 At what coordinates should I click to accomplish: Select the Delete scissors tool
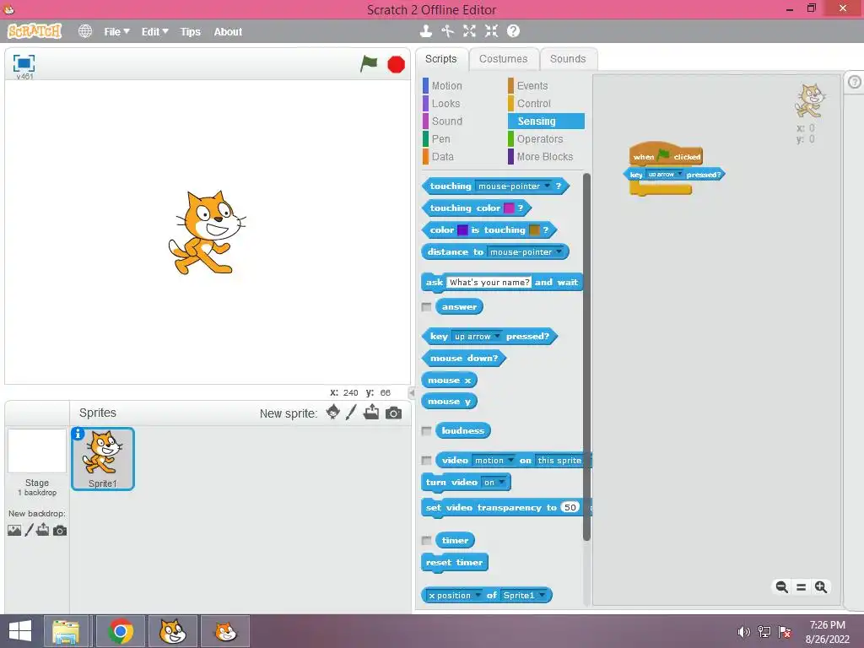(447, 31)
